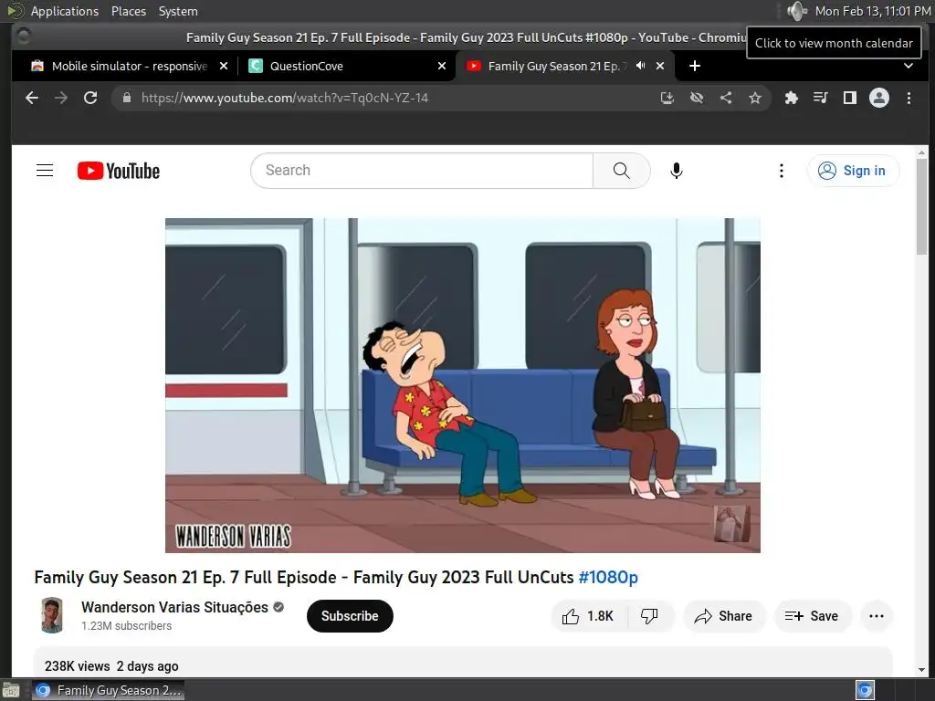Close the QuestionCove tab
Screen dimensions: 935x701
tap(442, 66)
